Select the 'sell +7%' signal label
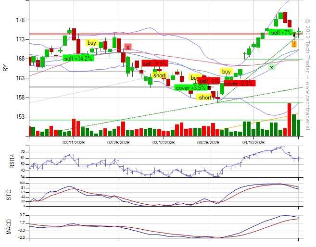Screen dimensions: 316x247 [281, 32]
